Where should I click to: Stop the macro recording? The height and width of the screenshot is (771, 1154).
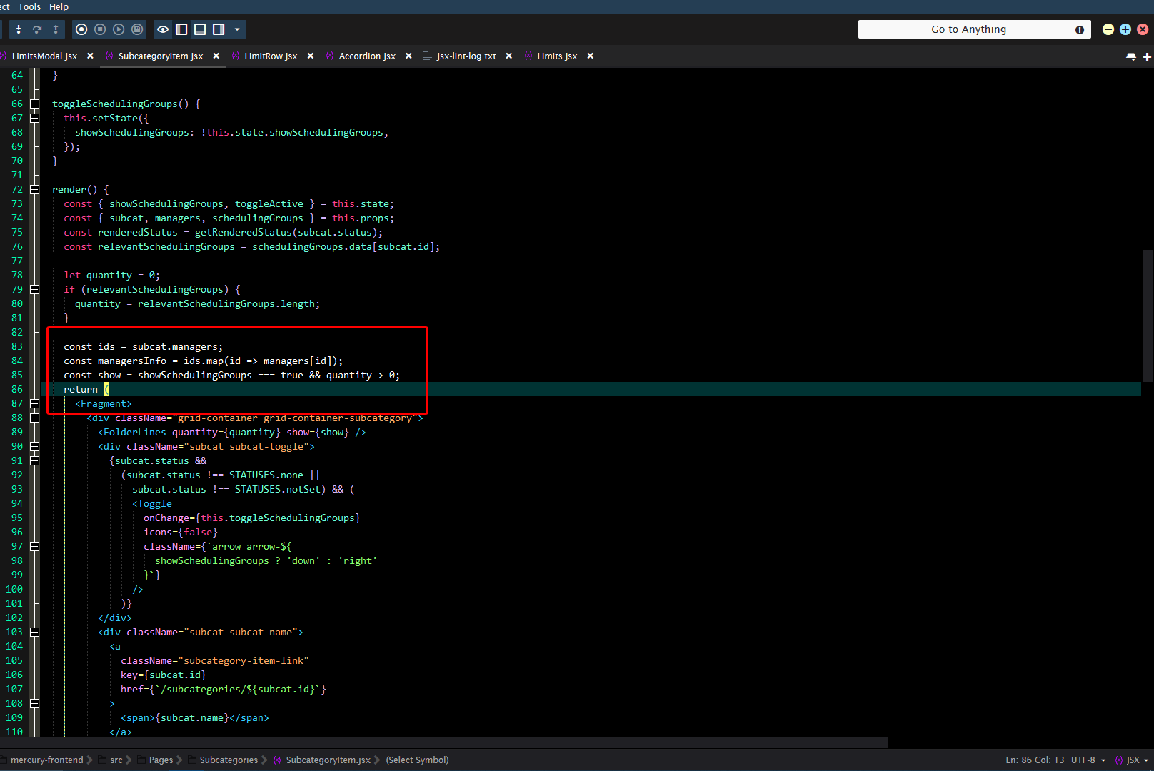tap(100, 29)
